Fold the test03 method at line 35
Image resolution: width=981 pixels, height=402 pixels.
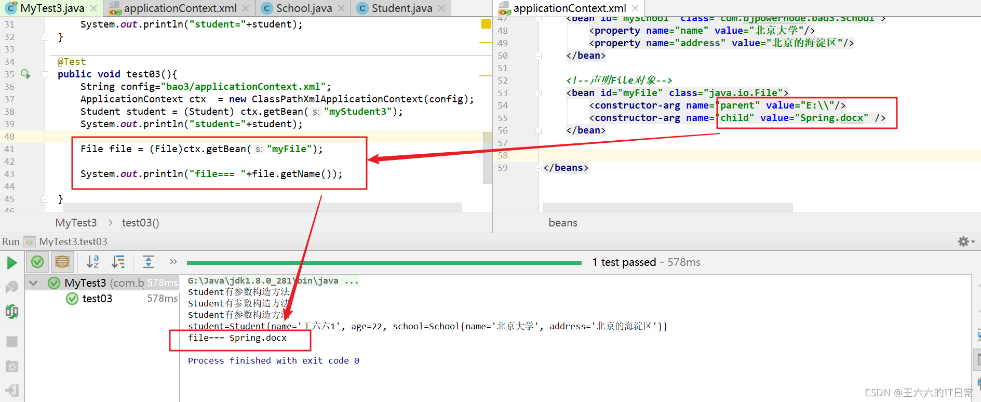point(45,74)
